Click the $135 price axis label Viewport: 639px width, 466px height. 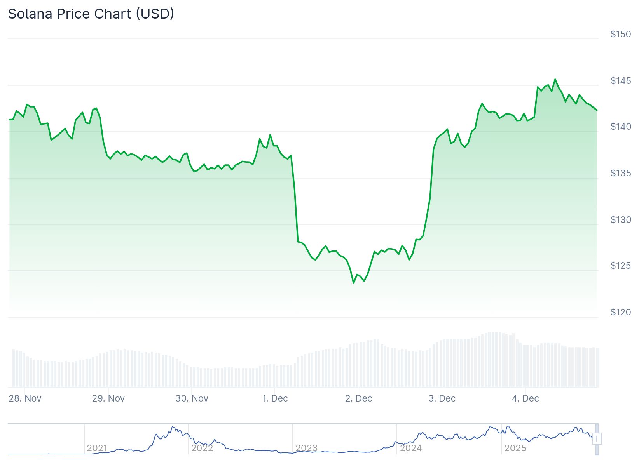pos(621,173)
